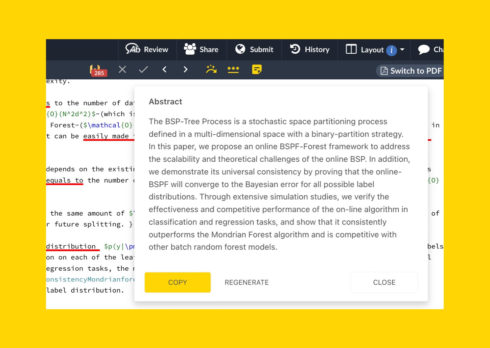
Task: Go to the previous suggestion with the left arrow
Action: point(164,70)
